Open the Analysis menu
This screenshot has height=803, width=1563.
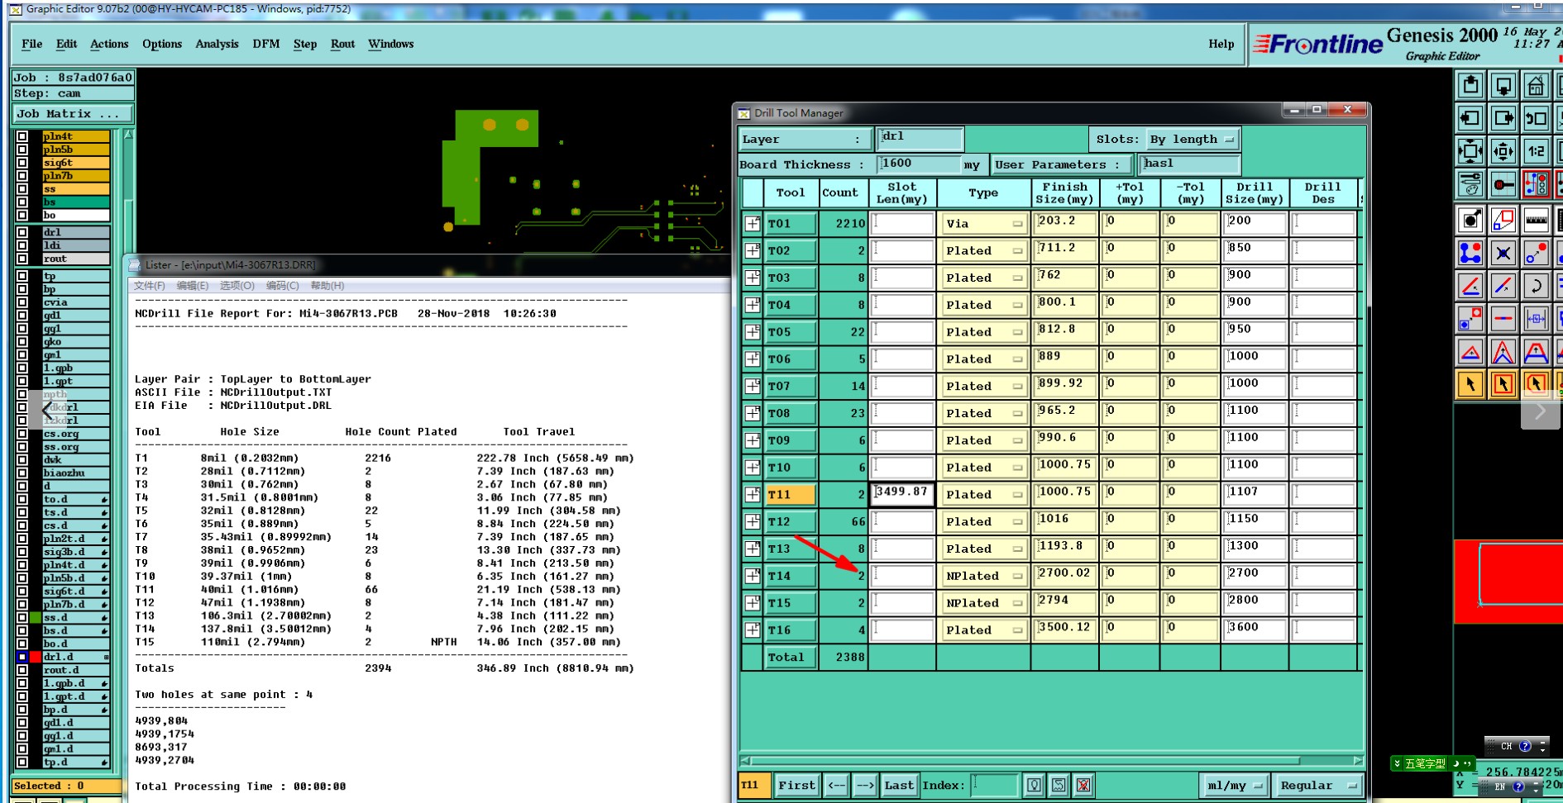(217, 44)
